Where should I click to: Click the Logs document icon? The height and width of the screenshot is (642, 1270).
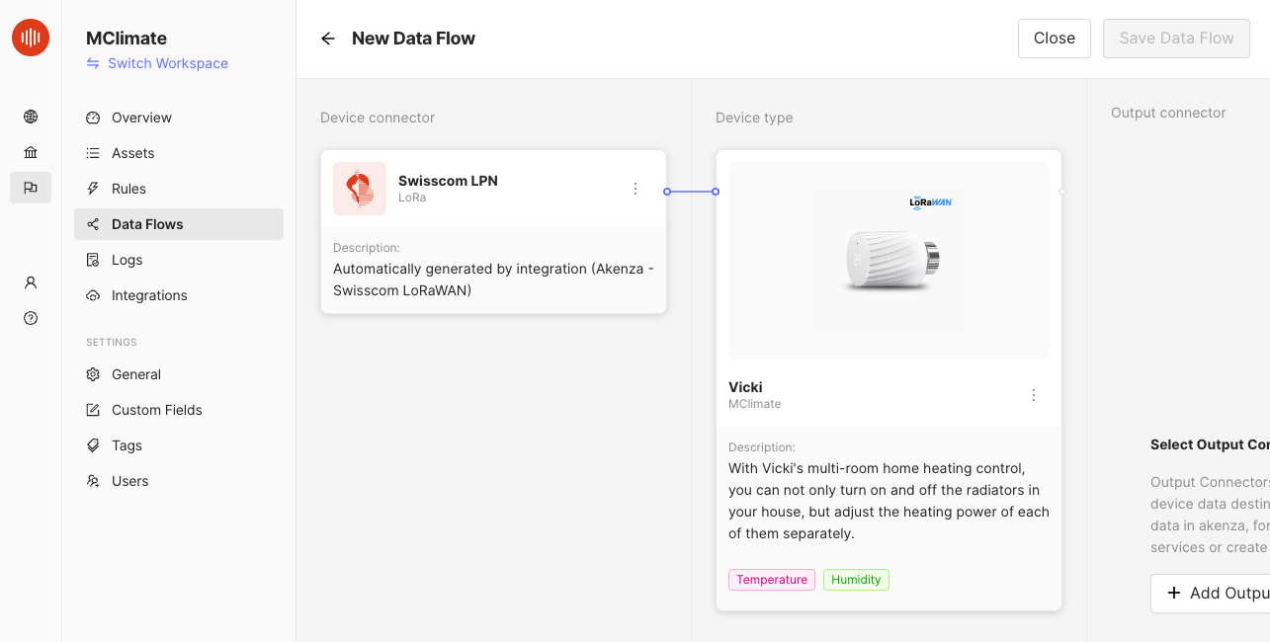click(93, 260)
